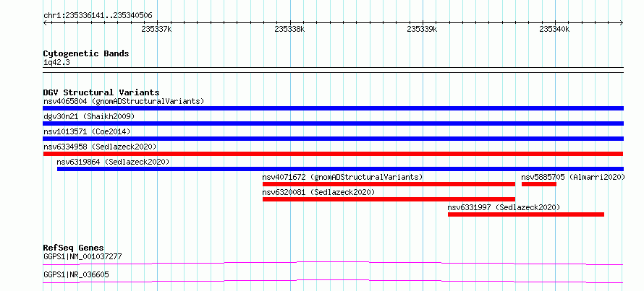The image size is (644, 291).
Task: Click label nsv4065804 (gnomADStructuralVariants)
Action: (124, 101)
